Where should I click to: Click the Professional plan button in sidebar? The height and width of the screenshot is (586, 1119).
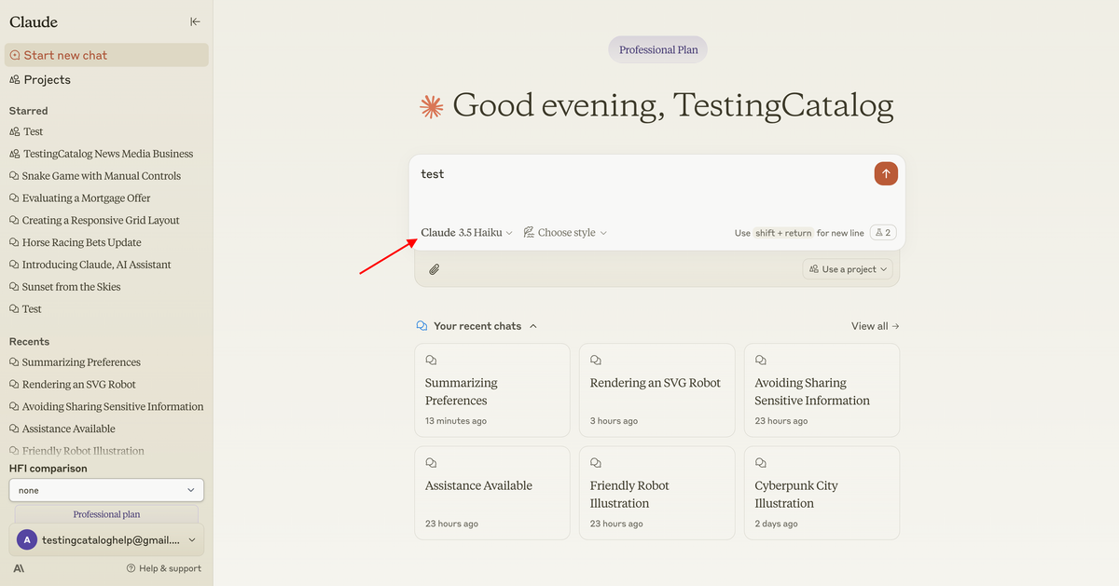pos(105,513)
